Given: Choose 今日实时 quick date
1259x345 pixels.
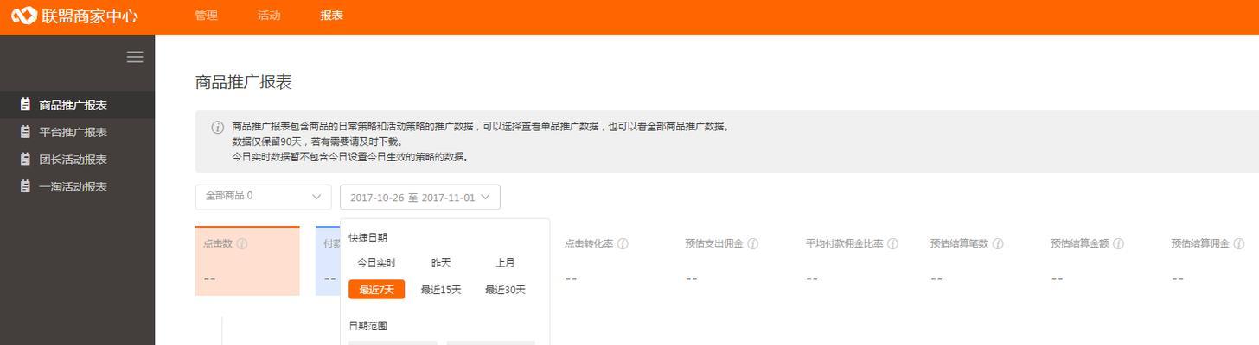Looking at the screenshot, I should (x=377, y=263).
